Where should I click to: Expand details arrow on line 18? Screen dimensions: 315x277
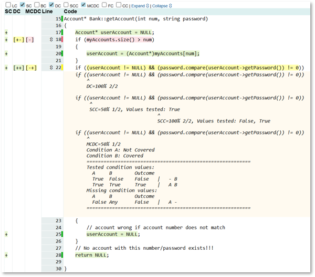(x=50, y=39)
